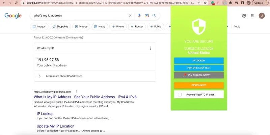The height and width of the screenshot is (135, 270).
Task: Go back with the browser back arrow
Action: (4, 3)
